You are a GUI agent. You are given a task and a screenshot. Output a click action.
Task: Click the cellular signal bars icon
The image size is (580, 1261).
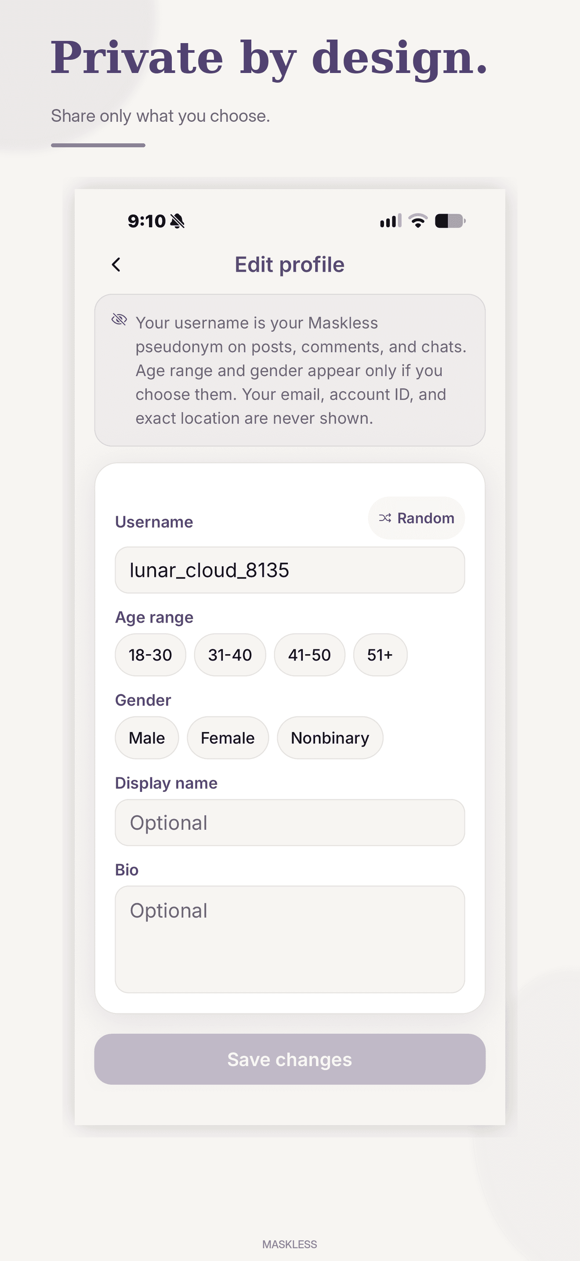point(391,221)
